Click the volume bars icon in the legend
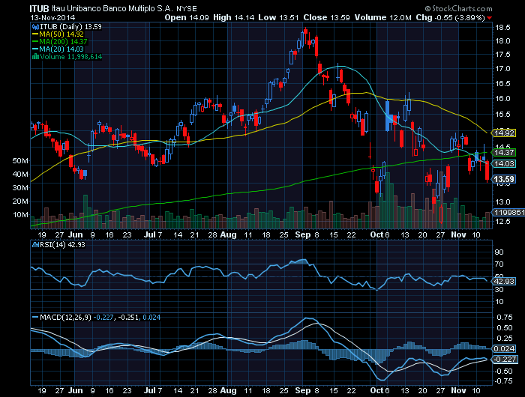Viewport: 525px width, 397px height. click(x=35, y=56)
